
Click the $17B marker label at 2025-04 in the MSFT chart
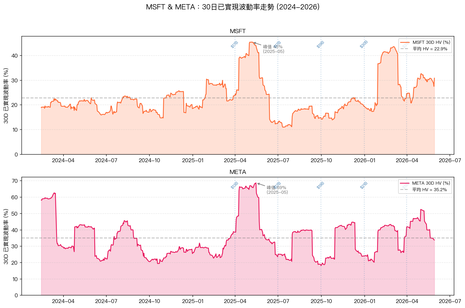tap(234, 45)
